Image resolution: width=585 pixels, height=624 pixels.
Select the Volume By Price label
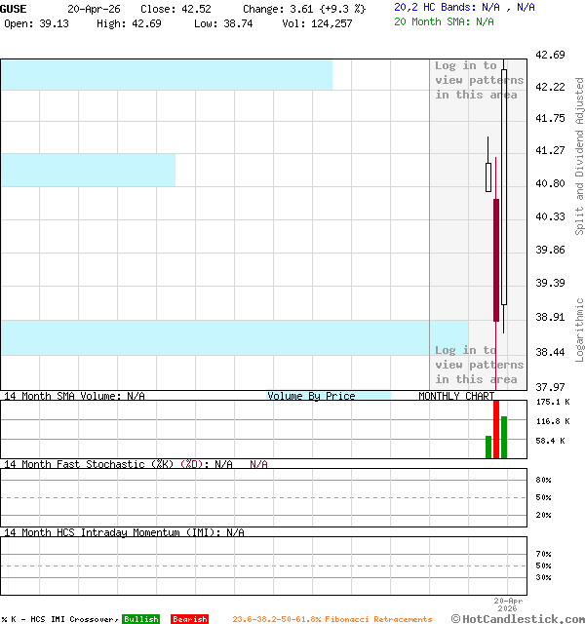pos(311,396)
